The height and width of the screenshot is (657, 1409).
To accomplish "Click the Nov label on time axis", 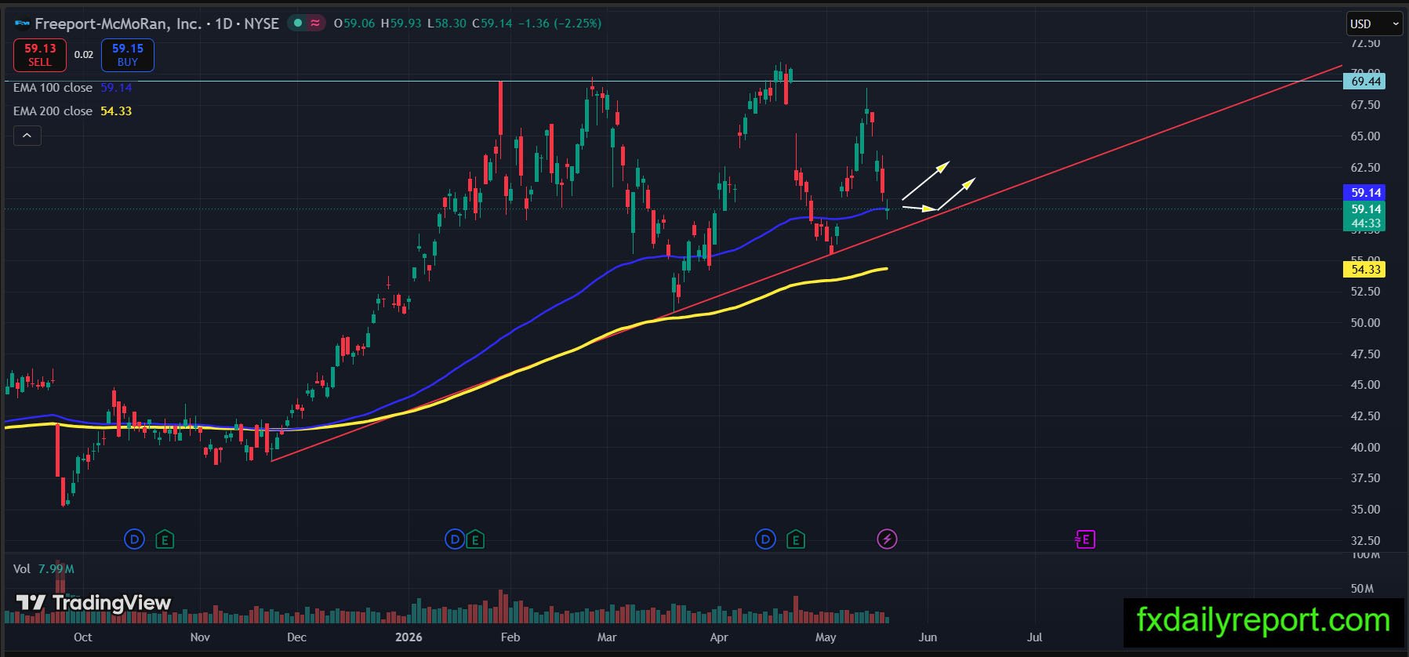I will pos(200,637).
